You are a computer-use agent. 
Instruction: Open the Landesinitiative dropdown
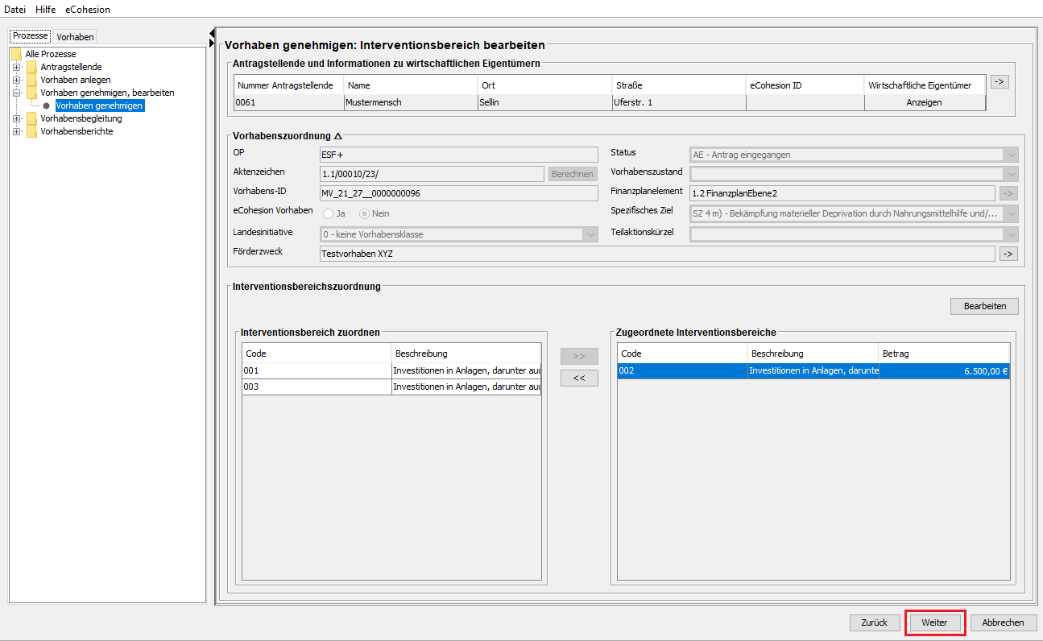[458, 234]
